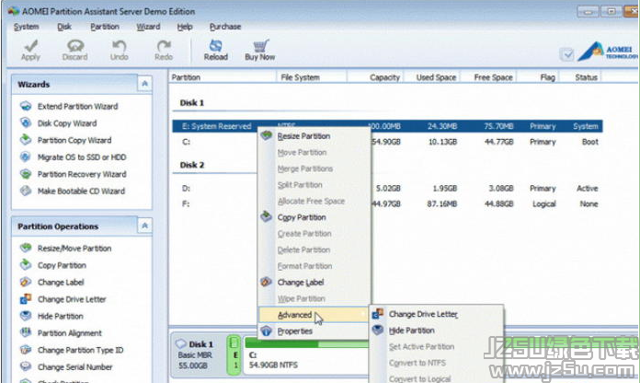Click Change Serial Number sidebar icon

point(26,366)
